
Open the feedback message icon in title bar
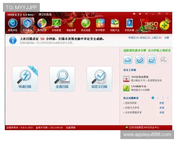pos(134,14)
